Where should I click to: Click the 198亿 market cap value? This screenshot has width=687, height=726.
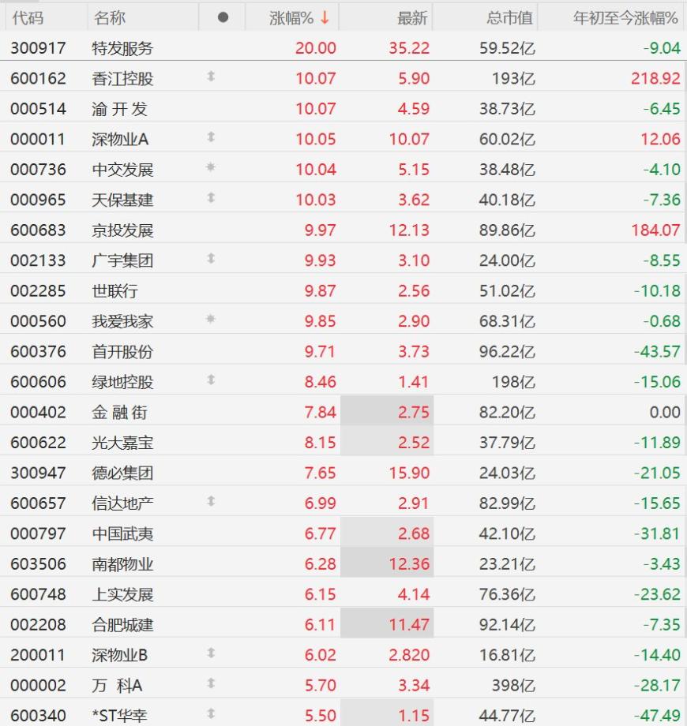[x=513, y=381]
